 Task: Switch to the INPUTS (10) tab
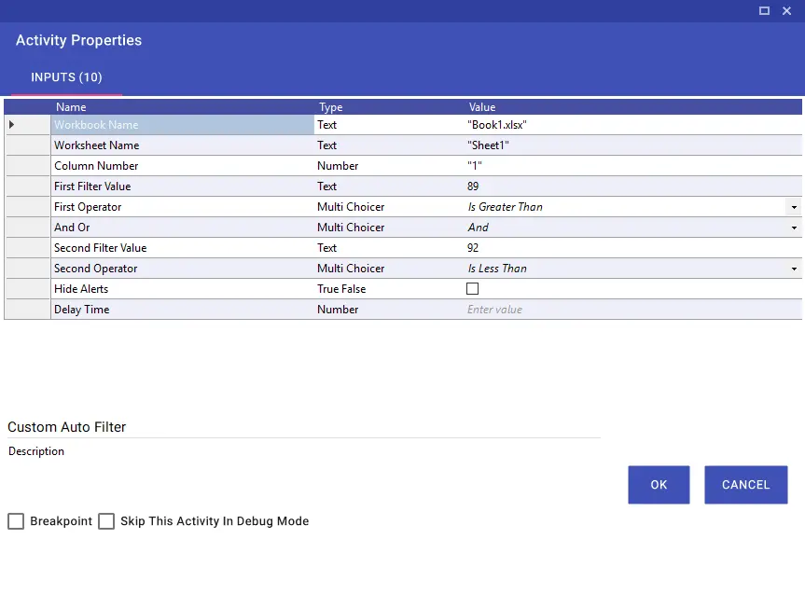coord(66,77)
